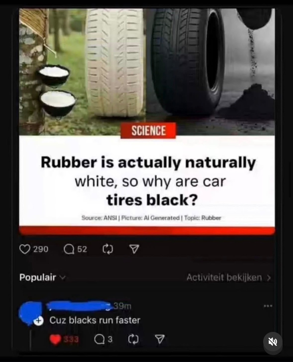Like the post with 290 likes
Screen dimensions: 293x362
coord(24,249)
